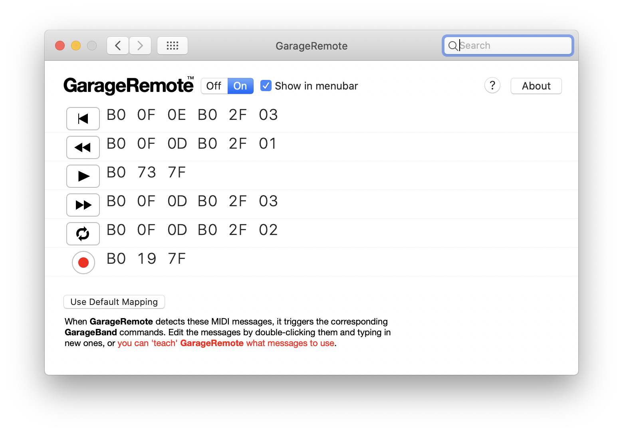The width and height of the screenshot is (623, 434).
Task: Select the play message B0 73 7F
Action: 146,173
